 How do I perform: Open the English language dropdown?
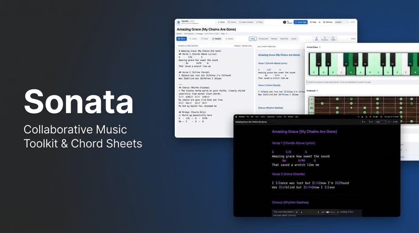pos(341,22)
